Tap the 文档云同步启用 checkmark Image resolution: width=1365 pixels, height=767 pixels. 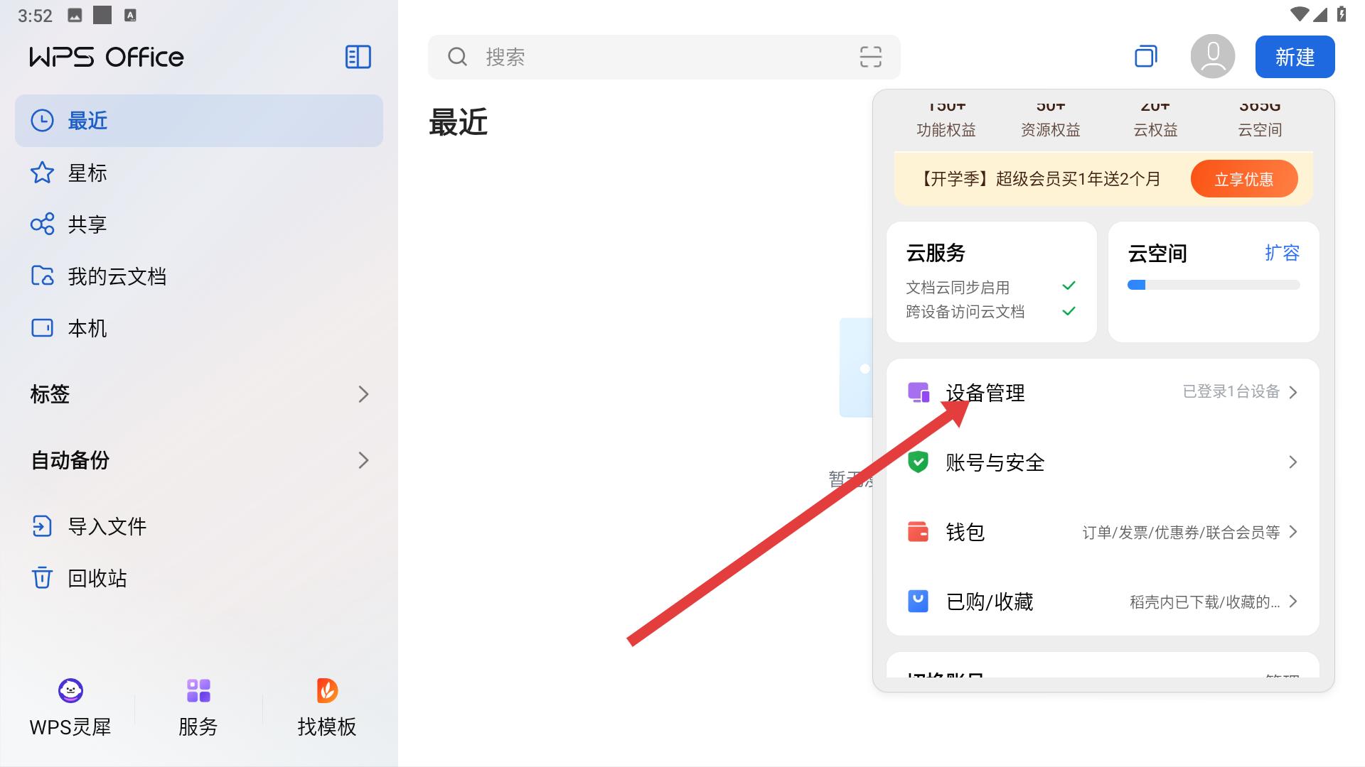tap(1068, 286)
